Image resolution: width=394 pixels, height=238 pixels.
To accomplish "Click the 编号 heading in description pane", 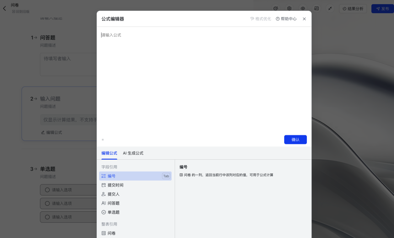I will pyautogui.click(x=184, y=167).
